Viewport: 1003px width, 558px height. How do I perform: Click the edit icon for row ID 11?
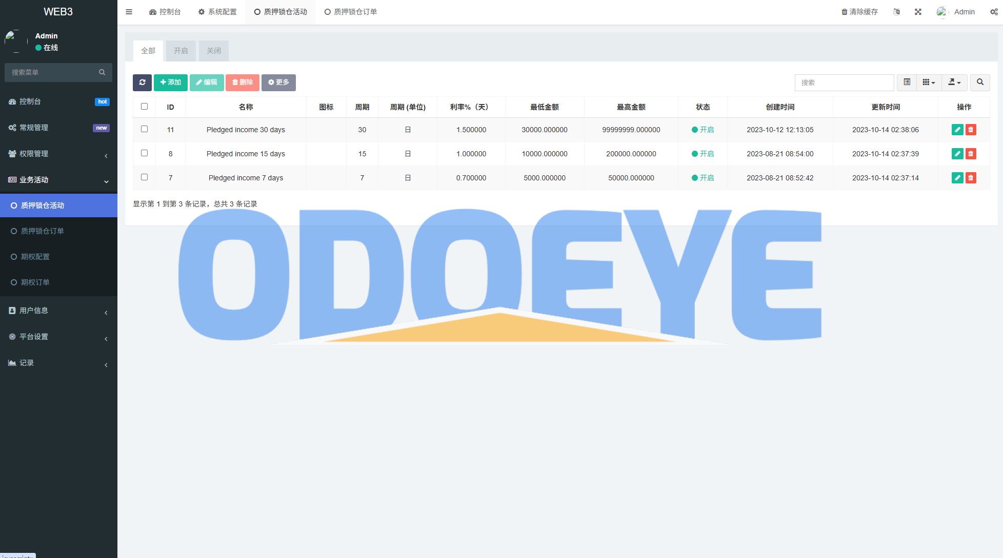pyautogui.click(x=957, y=130)
